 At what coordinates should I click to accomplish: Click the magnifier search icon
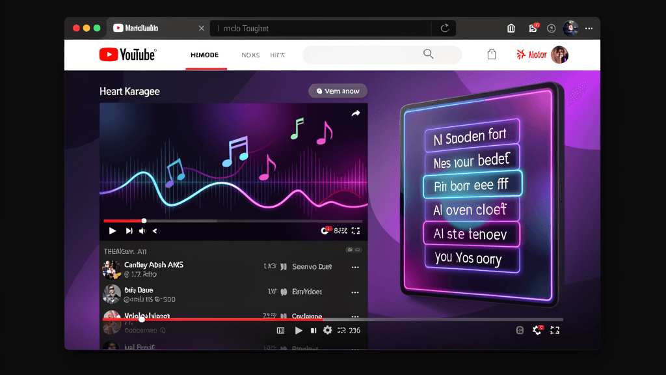pyautogui.click(x=428, y=54)
